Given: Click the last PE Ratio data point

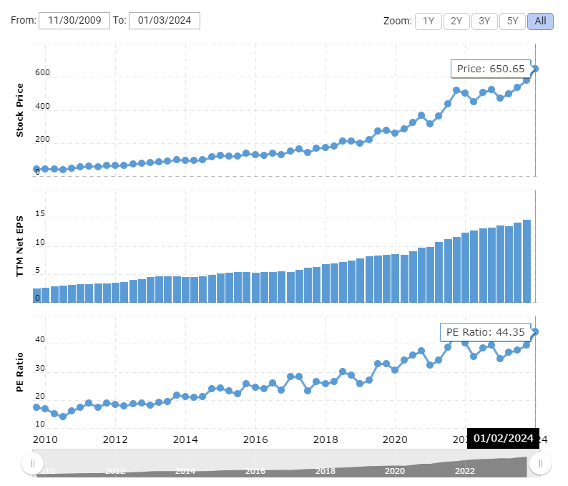Looking at the screenshot, I should (535, 331).
